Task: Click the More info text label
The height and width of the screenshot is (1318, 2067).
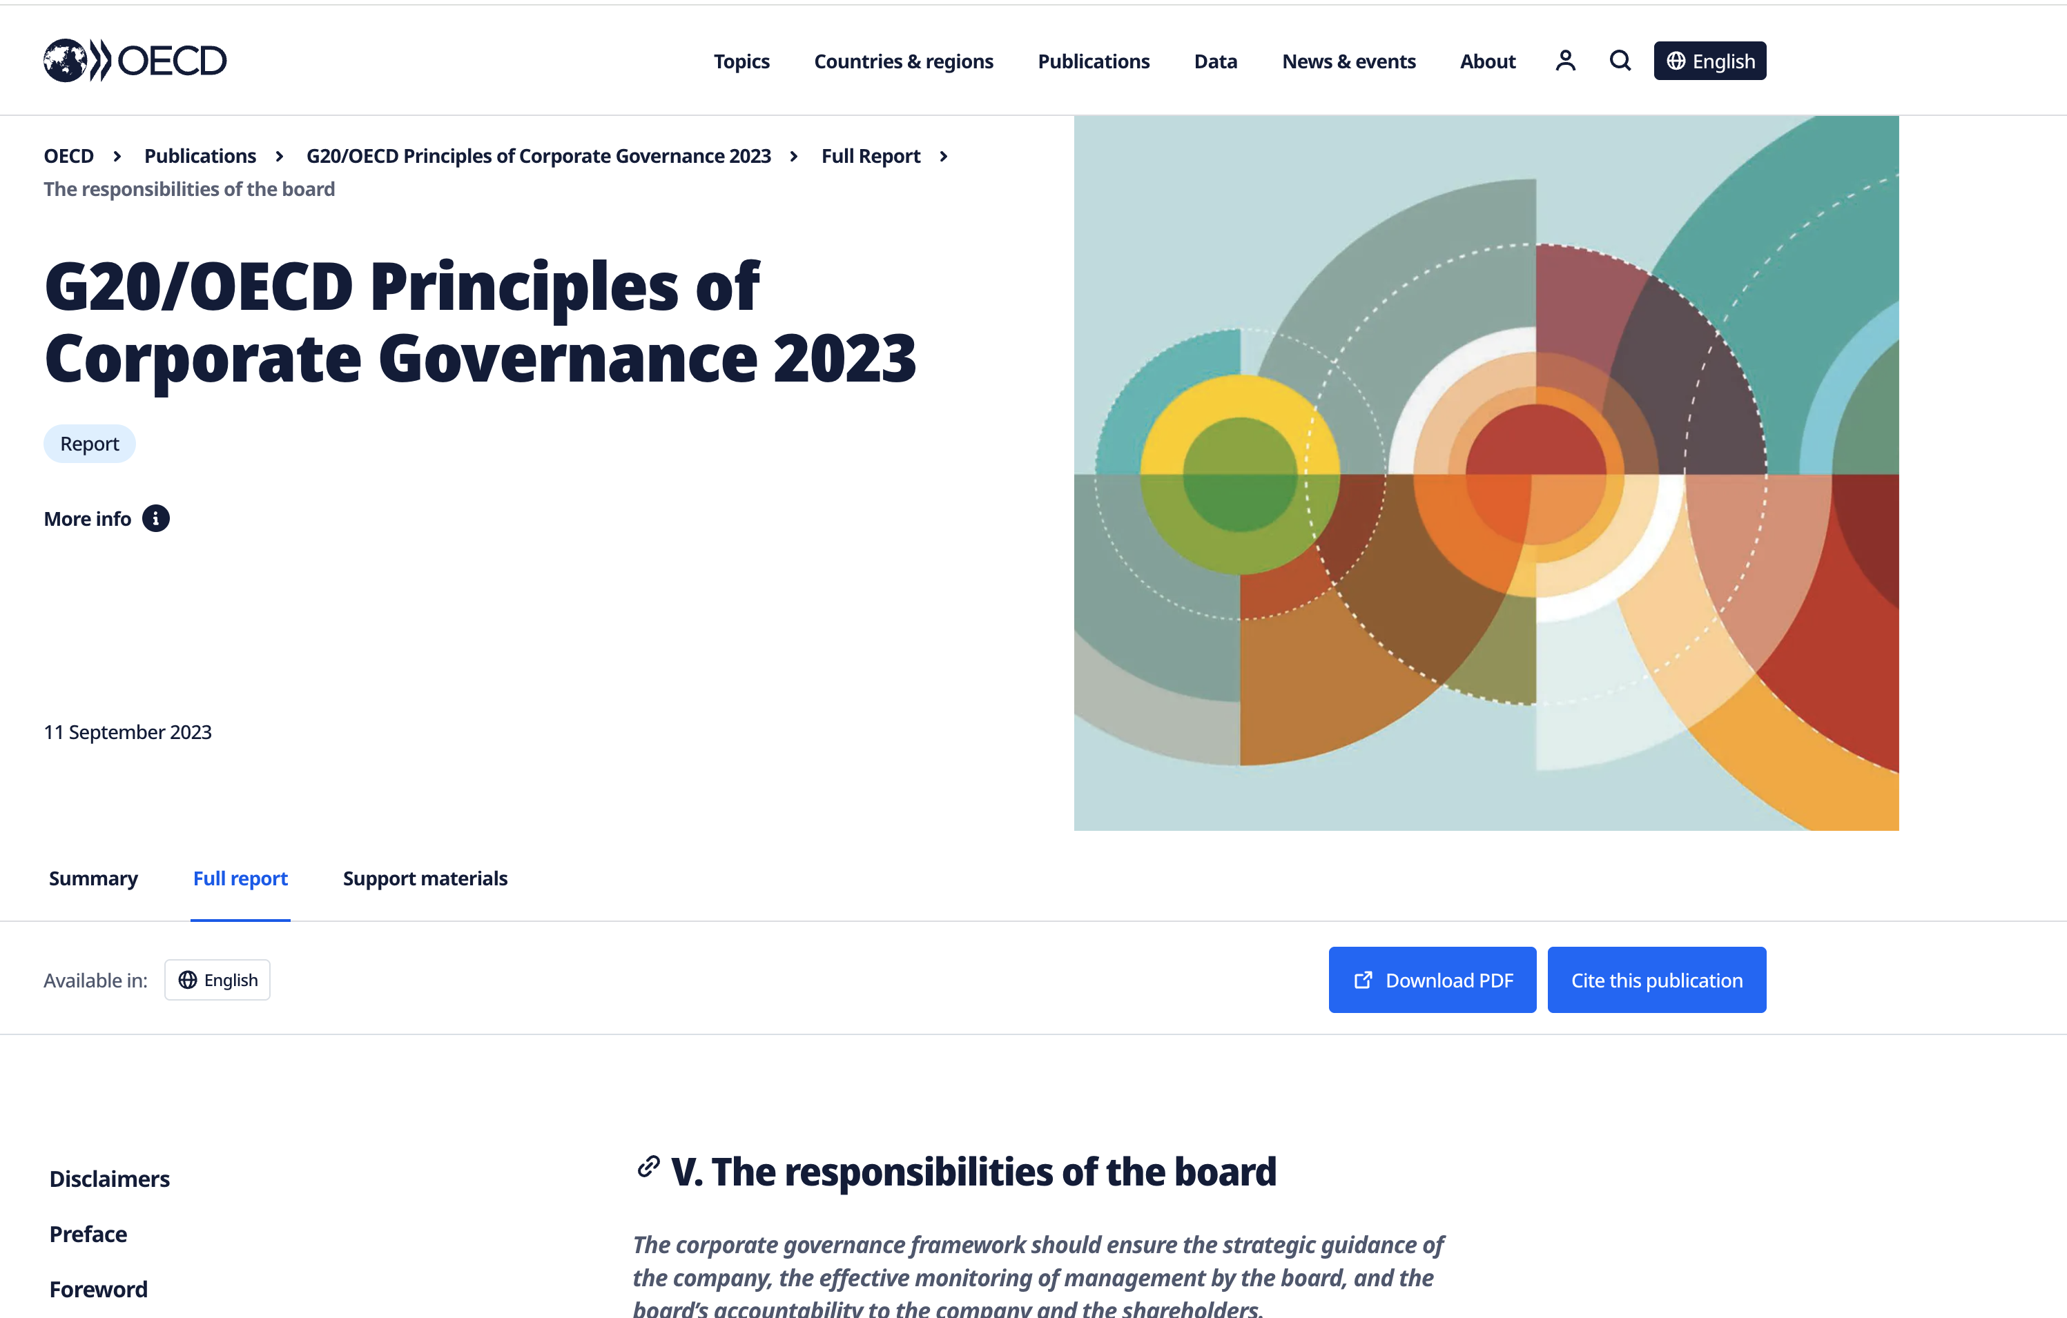Action: coord(88,518)
